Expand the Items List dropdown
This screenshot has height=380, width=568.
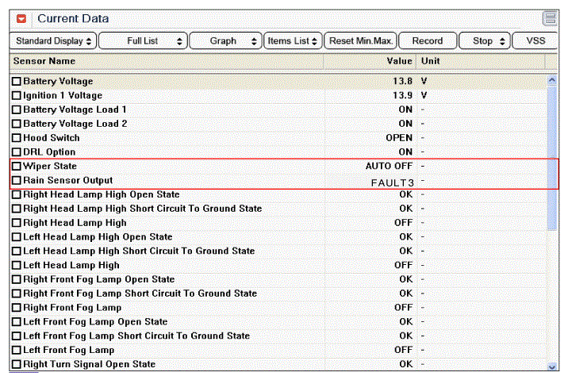tap(293, 40)
